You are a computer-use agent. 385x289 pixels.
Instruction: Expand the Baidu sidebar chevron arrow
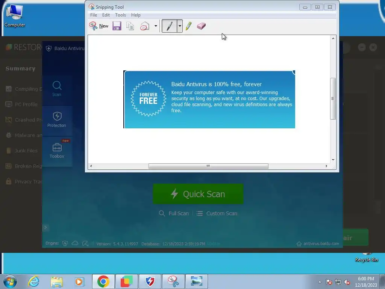pos(45,228)
